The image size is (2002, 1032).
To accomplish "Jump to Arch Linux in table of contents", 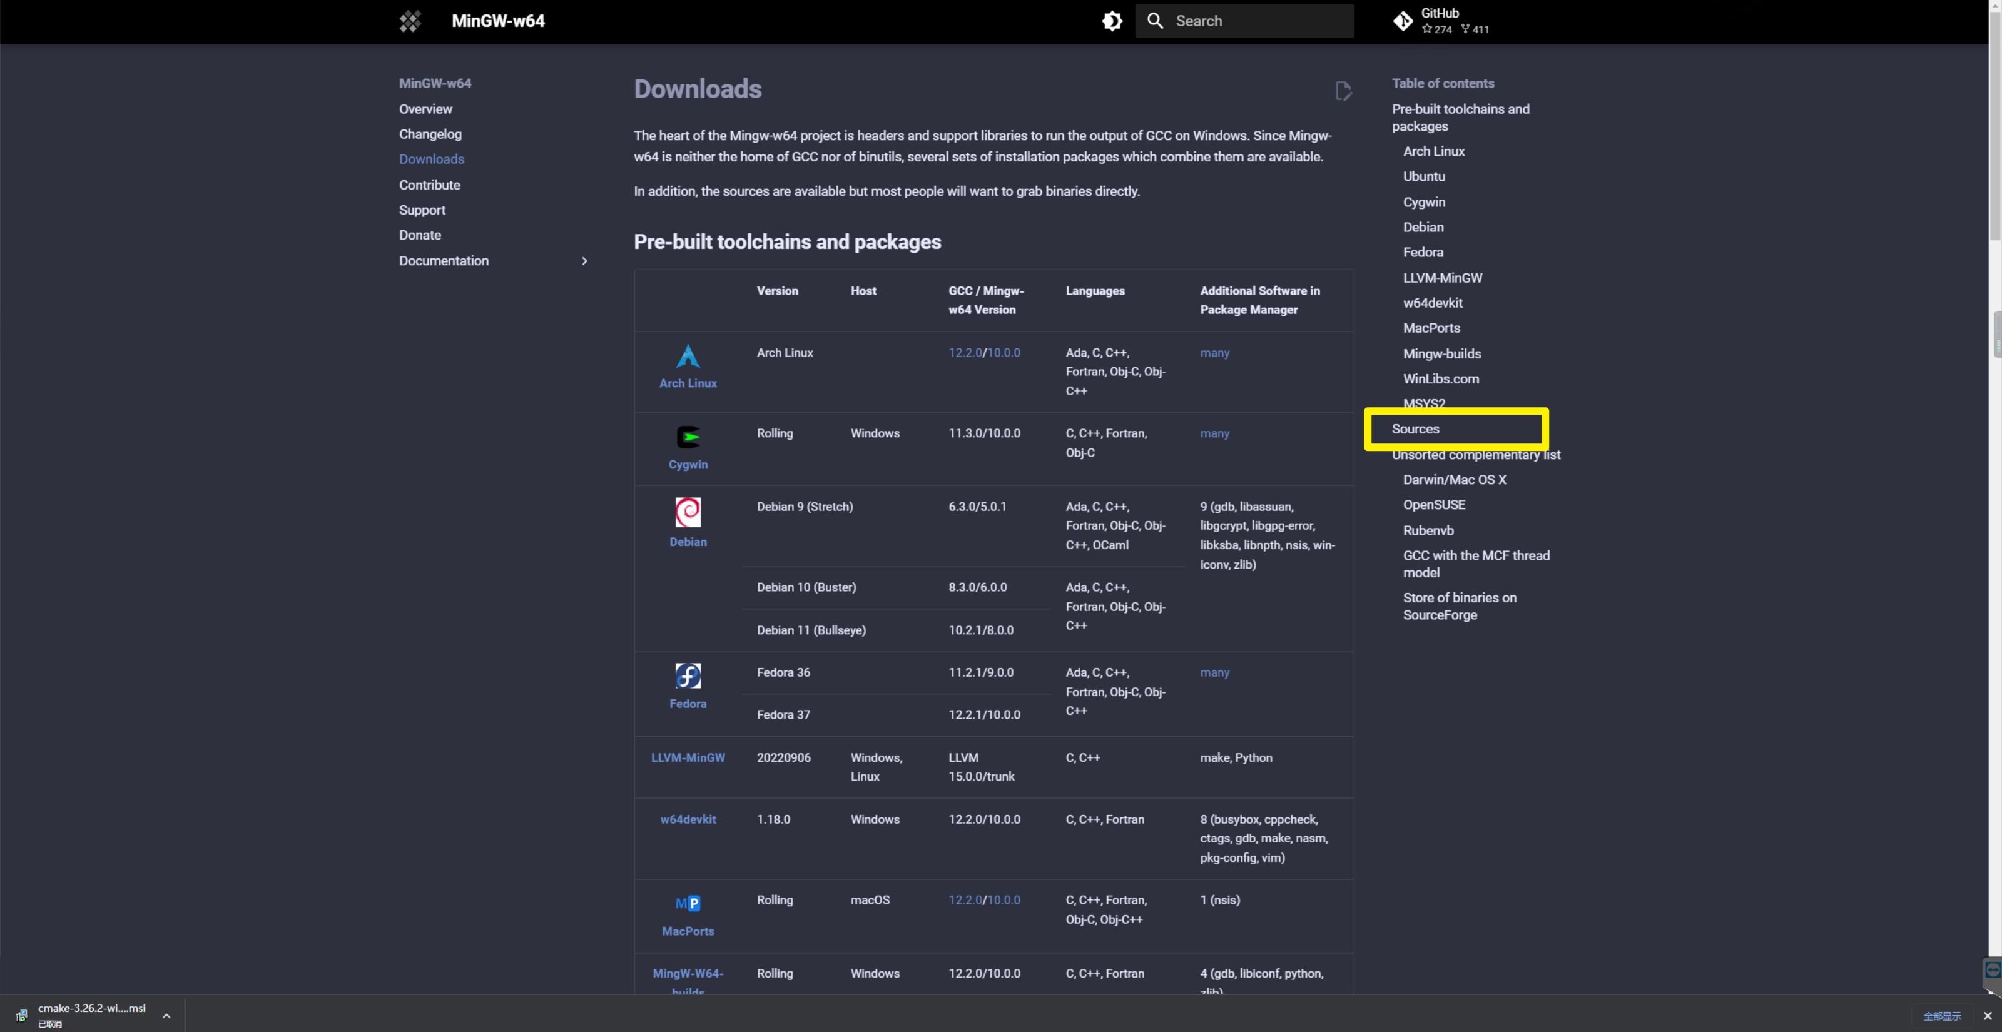I will 1433,151.
